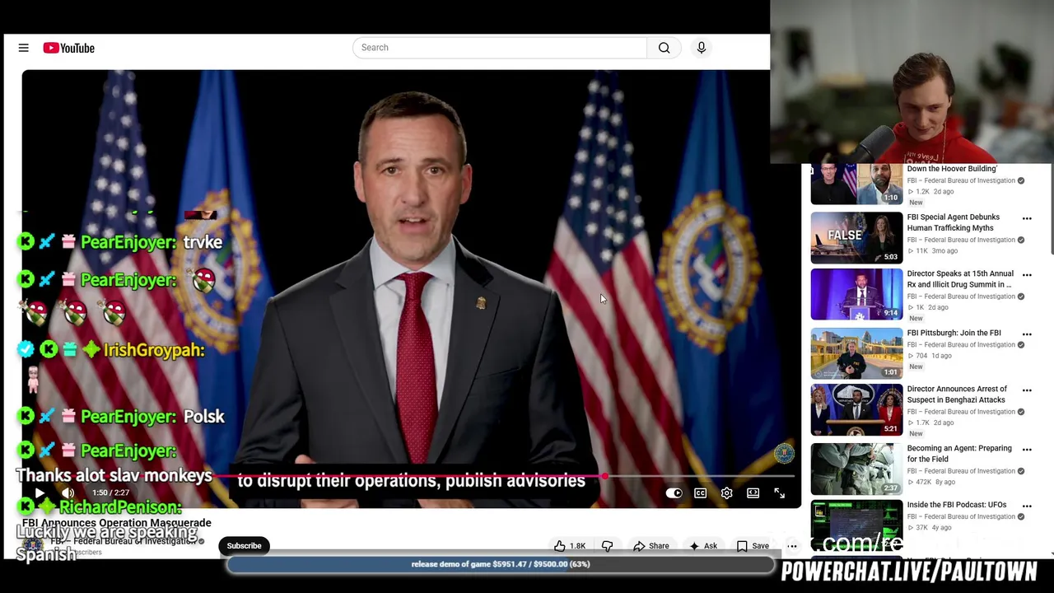Viewport: 1054px width, 593px height.
Task: Open 'Director Speaks at 15th Annual Rx' title
Action: click(x=960, y=279)
